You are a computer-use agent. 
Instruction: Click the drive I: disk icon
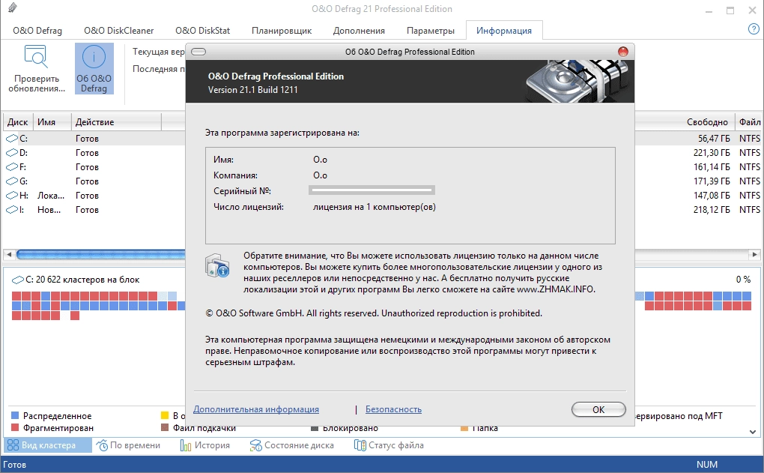[12, 210]
